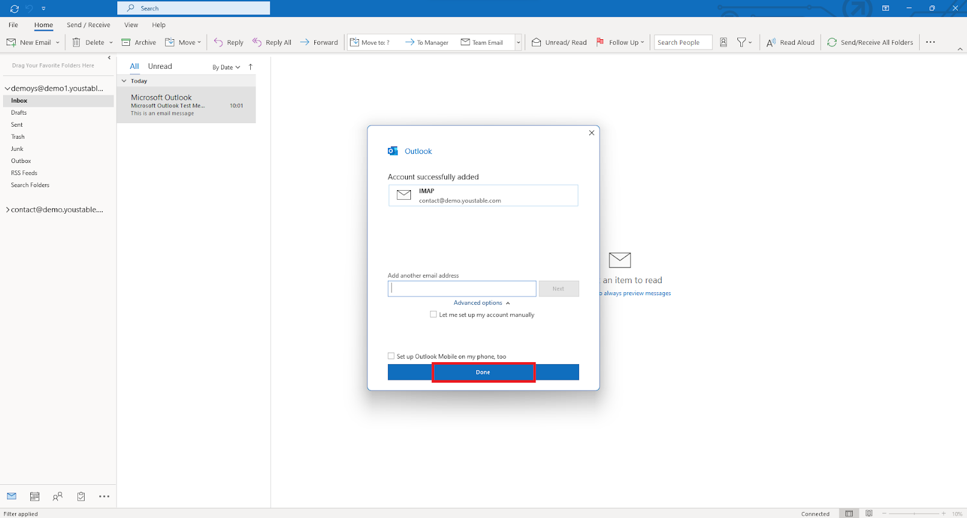967x518 pixels.
Task: Collapse the folder pane arrow
Action: pos(109,58)
